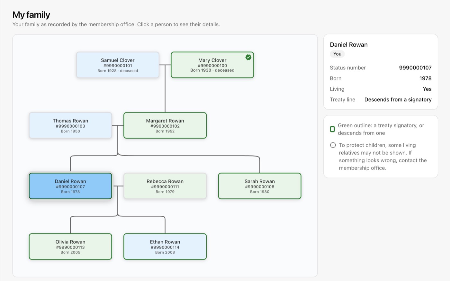Open Mary Clover's details
The height and width of the screenshot is (281, 450).
point(212,65)
